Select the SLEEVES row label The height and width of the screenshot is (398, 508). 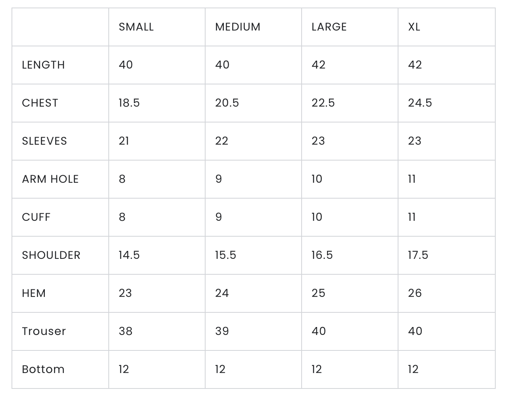tap(44, 141)
